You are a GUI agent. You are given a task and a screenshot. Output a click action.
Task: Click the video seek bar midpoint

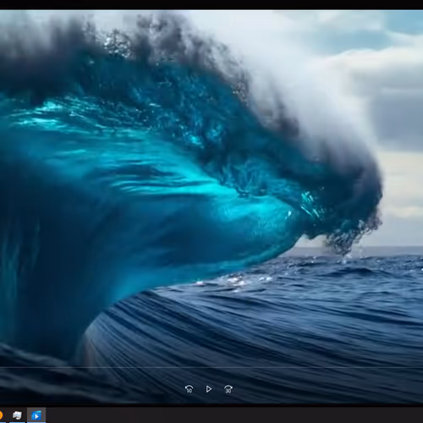point(211,367)
